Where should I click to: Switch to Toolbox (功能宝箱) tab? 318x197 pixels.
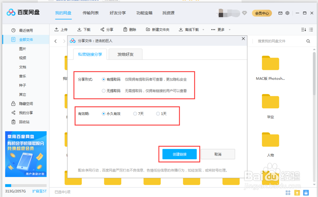tap(144, 13)
